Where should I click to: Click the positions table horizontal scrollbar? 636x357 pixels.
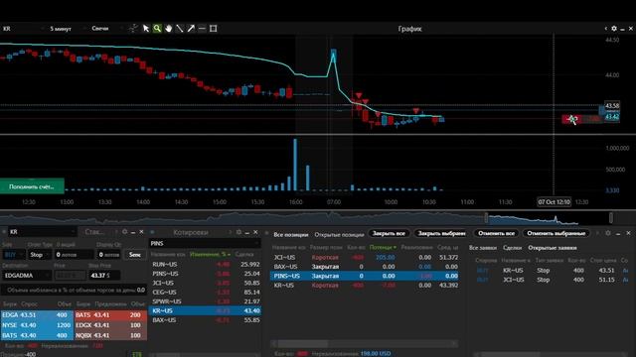point(302,344)
